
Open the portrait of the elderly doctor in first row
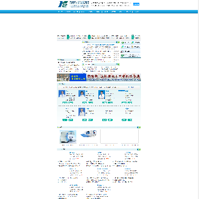[62, 94]
